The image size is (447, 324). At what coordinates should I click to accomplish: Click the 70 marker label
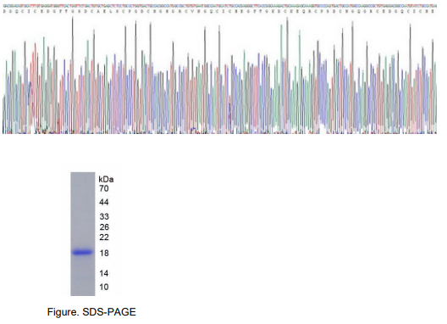[x=104, y=188]
